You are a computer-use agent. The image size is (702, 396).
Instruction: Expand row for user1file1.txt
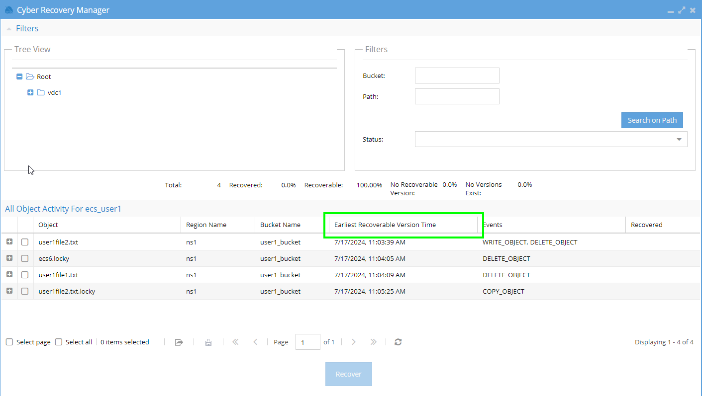[9, 274]
